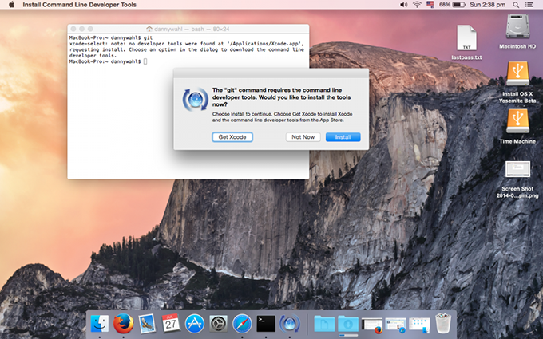Switch to Terminal via Dock icon

pos(266,324)
